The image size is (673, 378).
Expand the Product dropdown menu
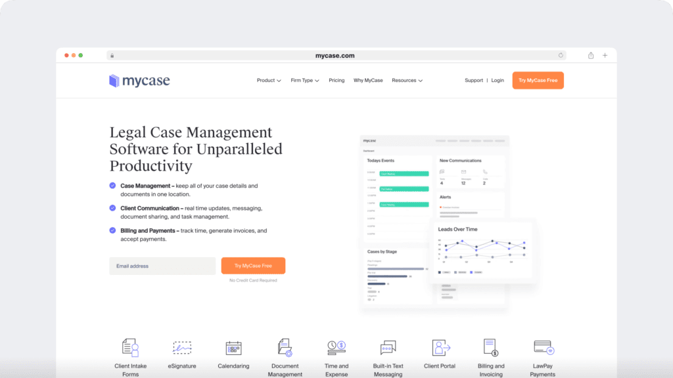pyautogui.click(x=269, y=80)
